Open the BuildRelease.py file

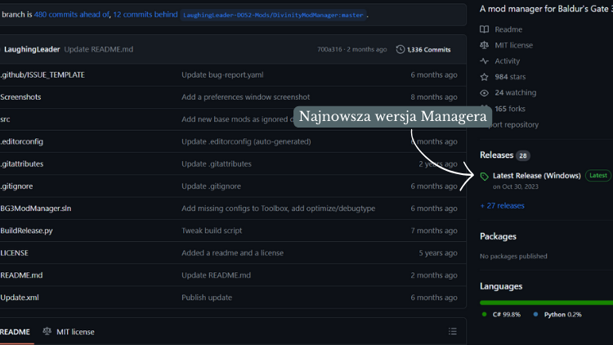pyautogui.click(x=26, y=231)
